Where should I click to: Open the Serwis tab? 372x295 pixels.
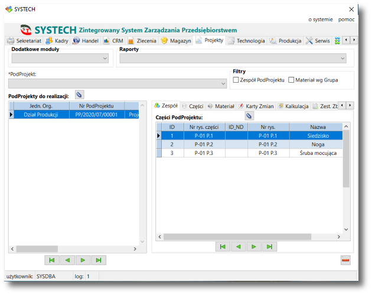(x=318, y=41)
